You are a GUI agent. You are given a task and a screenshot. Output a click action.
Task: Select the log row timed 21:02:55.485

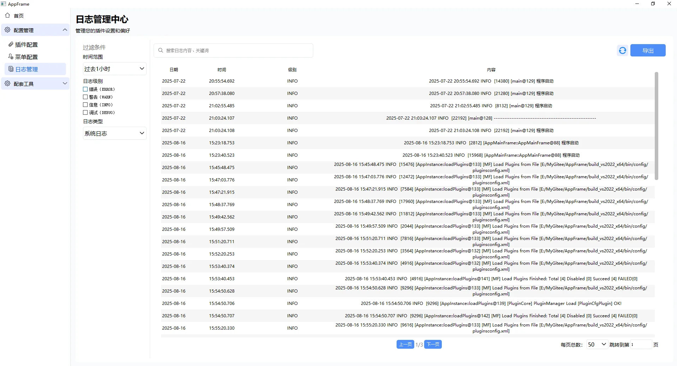click(408, 106)
